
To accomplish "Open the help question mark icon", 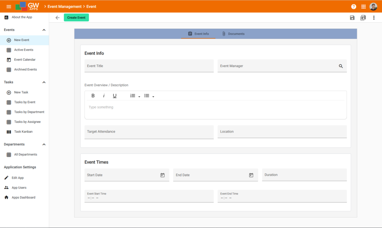I will coord(354,7).
